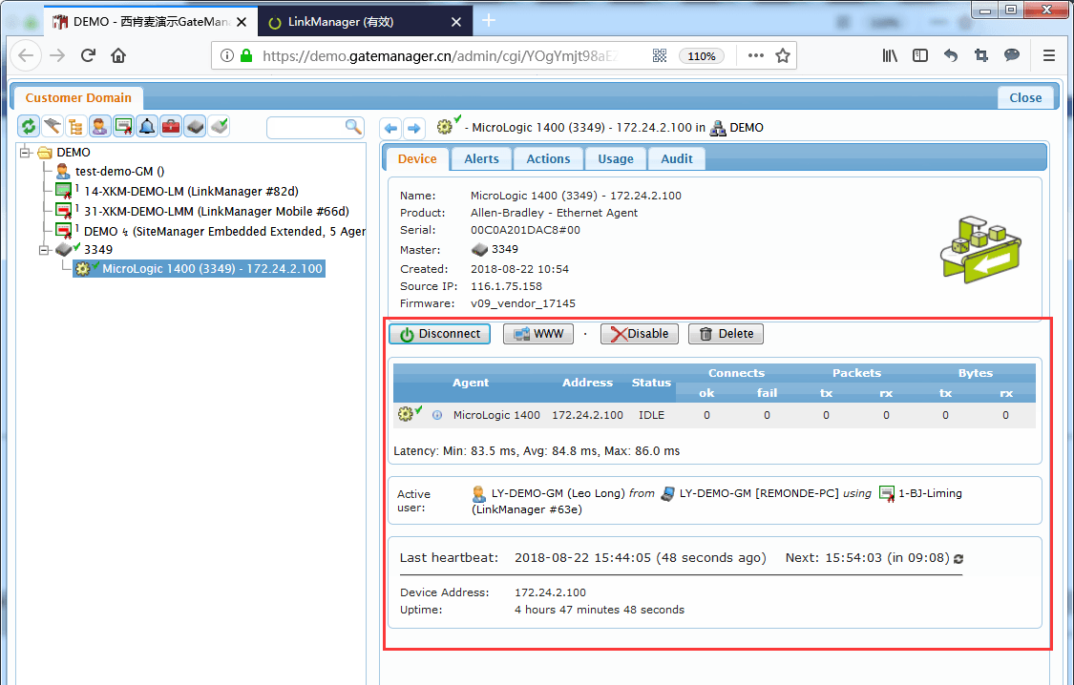Click the Disable button

click(x=640, y=334)
